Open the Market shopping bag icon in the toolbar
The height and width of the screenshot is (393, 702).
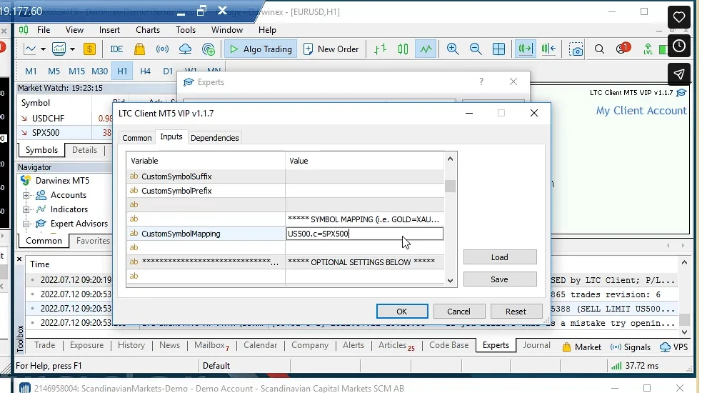tap(140, 49)
